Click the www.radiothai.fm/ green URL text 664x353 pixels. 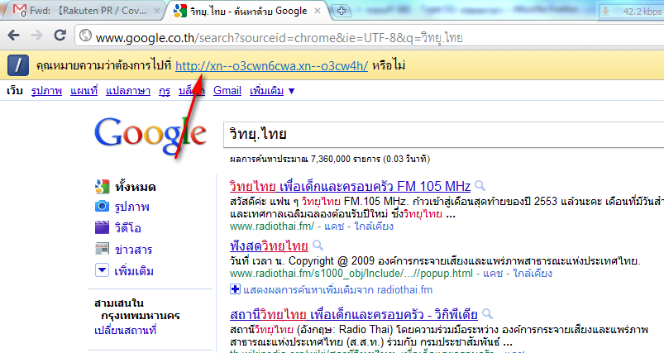click(272, 227)
